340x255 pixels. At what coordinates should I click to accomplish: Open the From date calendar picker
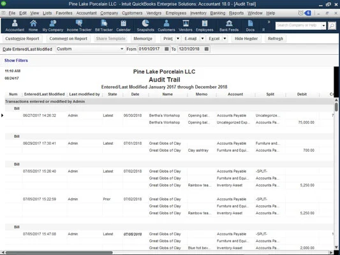pos(166,49)
